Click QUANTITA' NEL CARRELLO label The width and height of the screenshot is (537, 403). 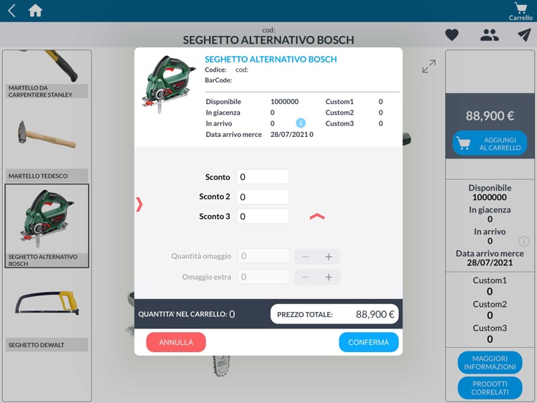click(183, 314)
